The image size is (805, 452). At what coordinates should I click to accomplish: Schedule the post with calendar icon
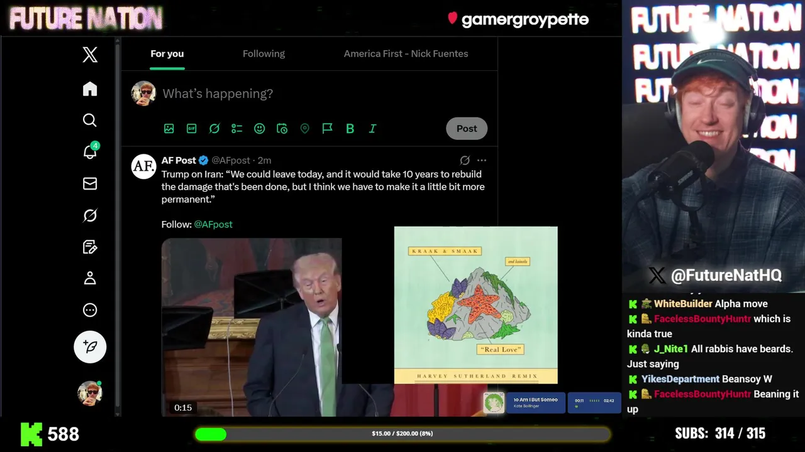[x=282, y=129]
